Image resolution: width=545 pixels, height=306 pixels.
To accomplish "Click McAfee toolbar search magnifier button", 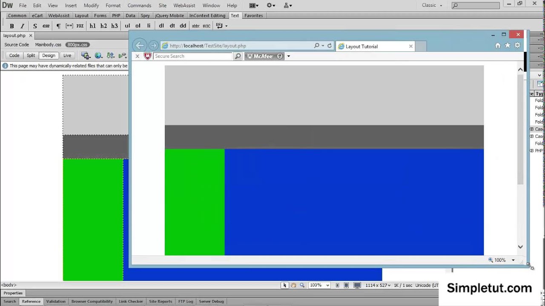I will point(238,56).
